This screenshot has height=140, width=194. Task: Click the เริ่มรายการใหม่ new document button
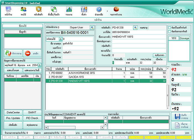point(181,125)
